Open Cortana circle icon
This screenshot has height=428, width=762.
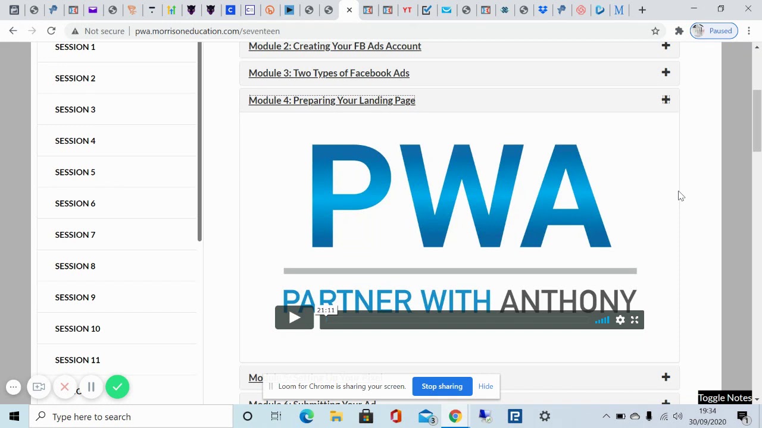coord(248,417)
